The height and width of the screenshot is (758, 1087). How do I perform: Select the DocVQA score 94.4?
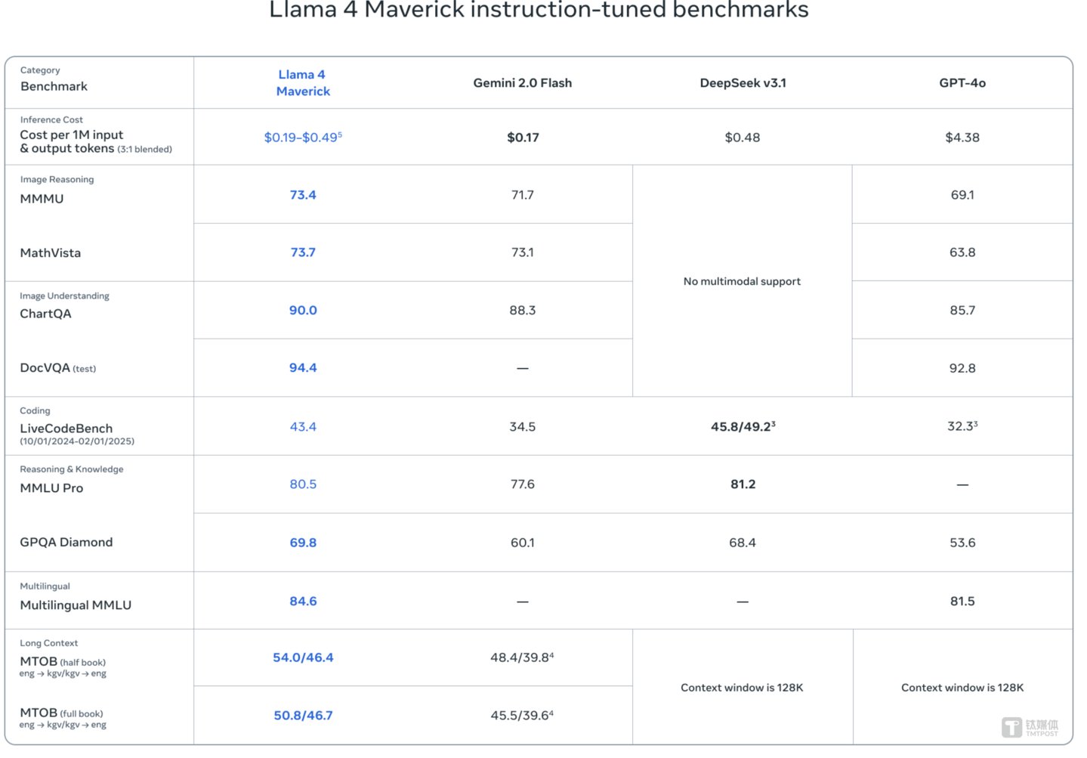(303, 368)
